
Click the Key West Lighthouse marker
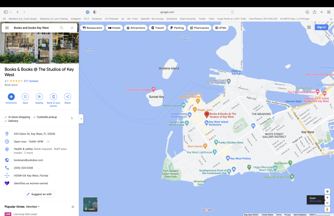215,152
